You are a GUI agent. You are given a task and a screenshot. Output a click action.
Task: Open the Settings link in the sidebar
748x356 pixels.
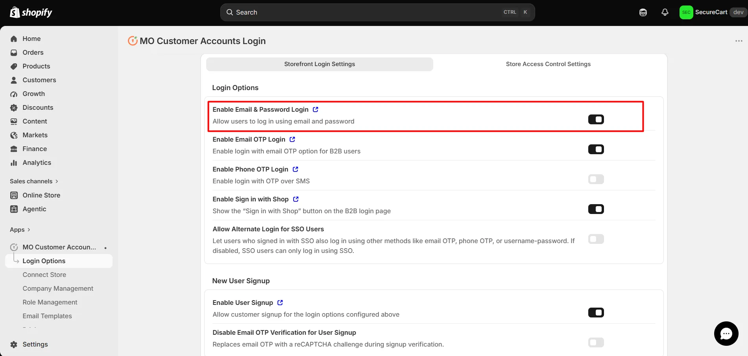coord(35,344)
